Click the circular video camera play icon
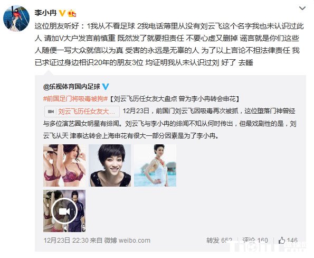The width and height of the screenshot is (314, 258). click(x=64, y=211)
